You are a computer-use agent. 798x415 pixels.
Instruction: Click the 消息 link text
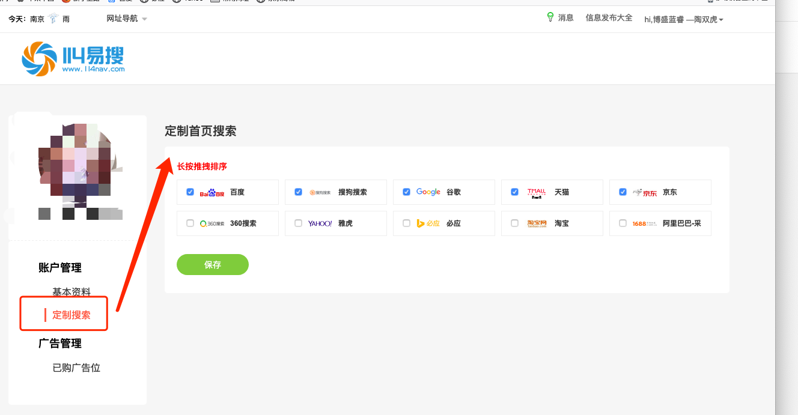click(566, 18)
